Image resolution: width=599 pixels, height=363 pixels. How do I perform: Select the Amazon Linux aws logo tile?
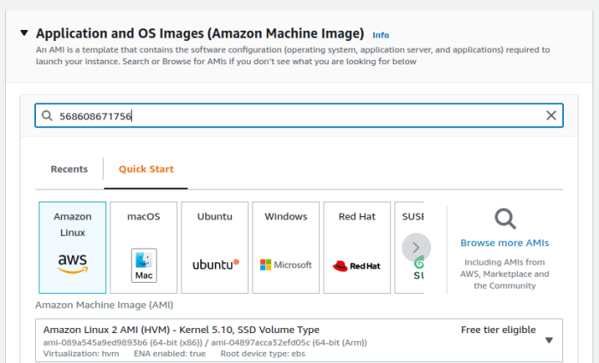(73, 248)
